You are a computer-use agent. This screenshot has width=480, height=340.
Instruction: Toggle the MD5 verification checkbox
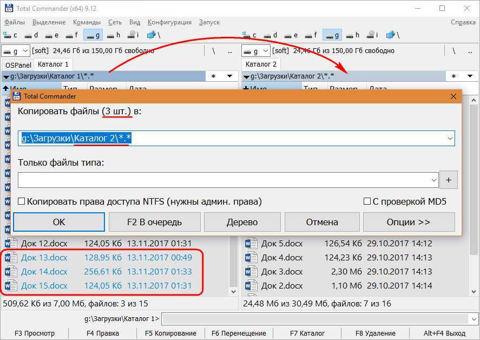click(367, 201)
